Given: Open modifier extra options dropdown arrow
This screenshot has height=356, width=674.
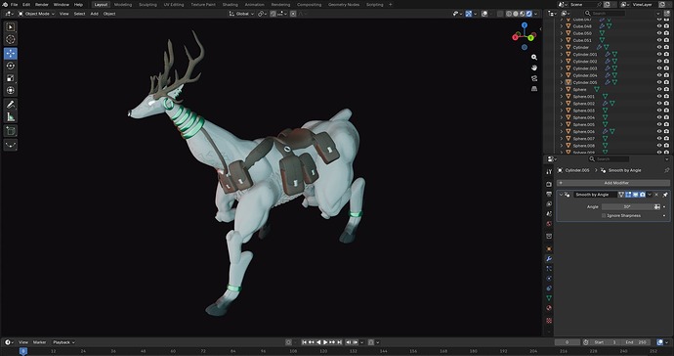Looking at the screenshot, I should [x=650, y=195].
